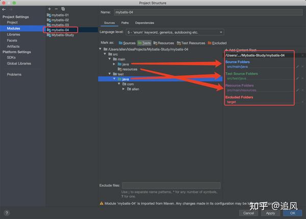The width and height of the screenshot is (306, 219).
Task: Switch to the Paths tab
Action: pos(125,23)
